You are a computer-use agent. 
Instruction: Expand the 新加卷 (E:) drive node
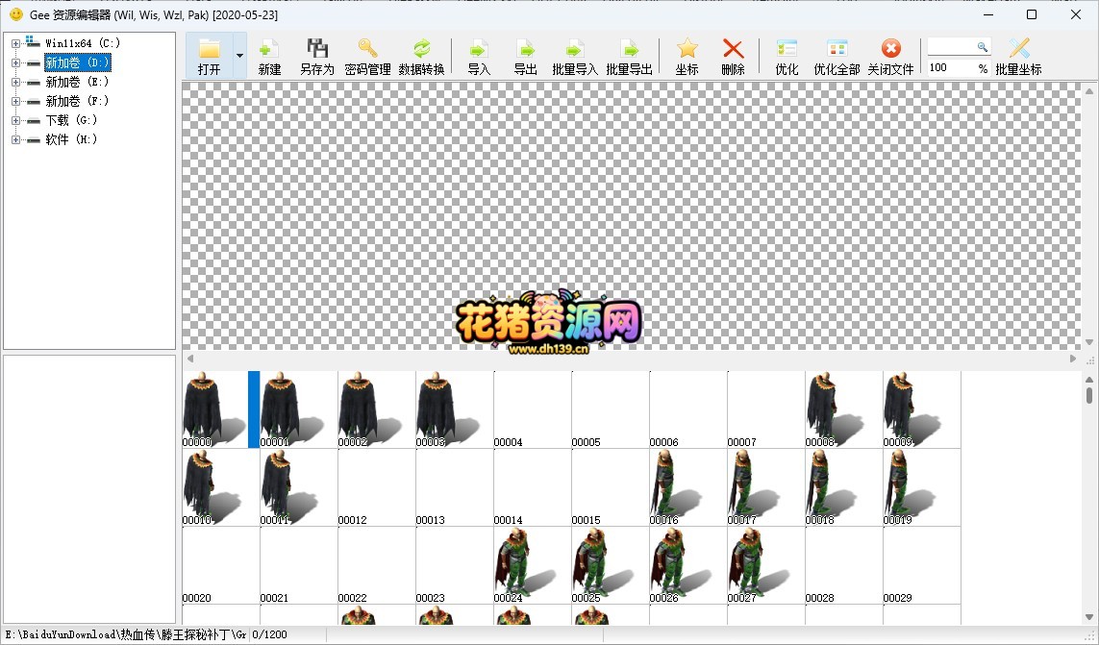pos(15,82)
